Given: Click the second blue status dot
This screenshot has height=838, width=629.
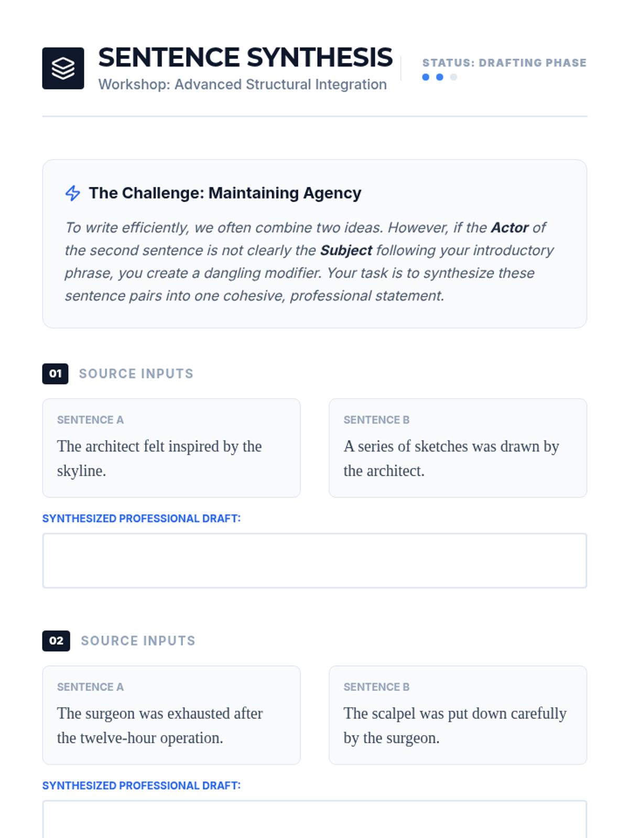Looking at the screenshot, I should (440, 77).
